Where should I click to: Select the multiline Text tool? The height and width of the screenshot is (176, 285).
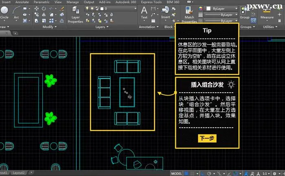click(x=144, y=12)
